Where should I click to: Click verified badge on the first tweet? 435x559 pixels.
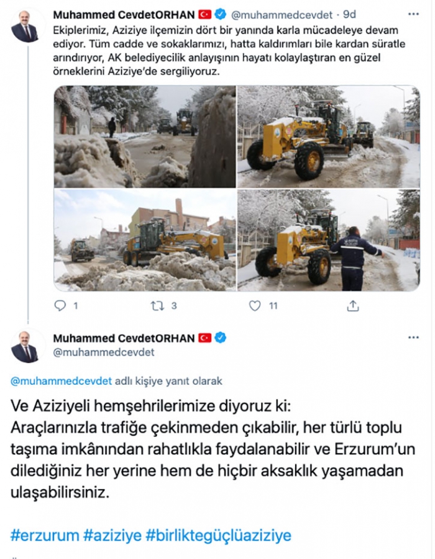221,14
